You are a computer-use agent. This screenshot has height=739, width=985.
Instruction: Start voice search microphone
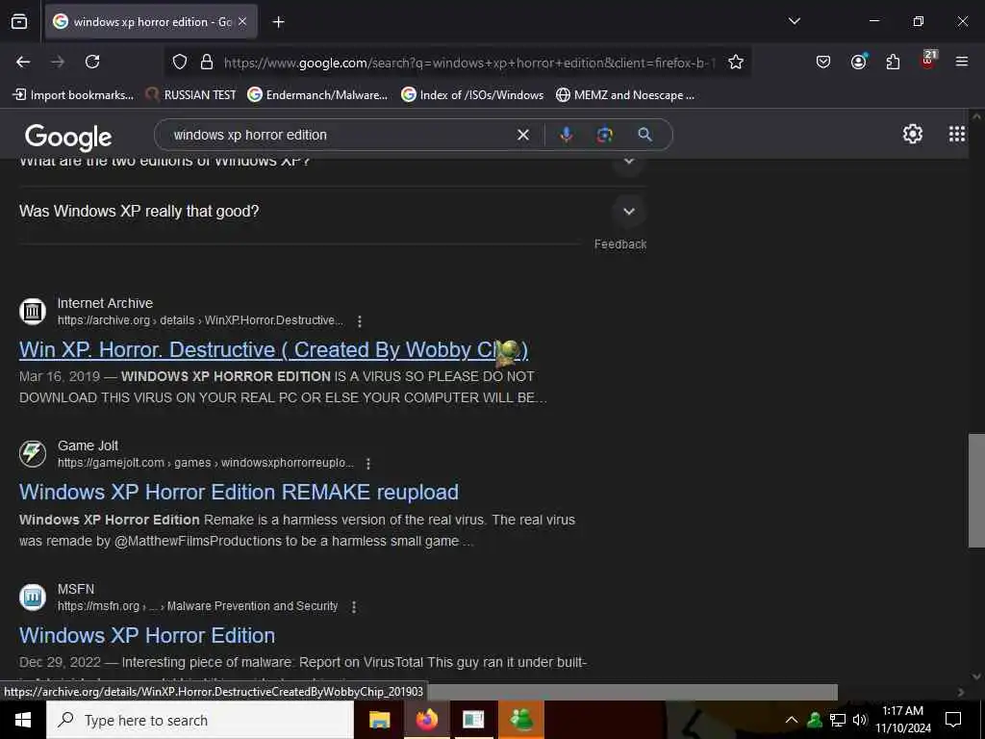click(x=566, y=135)
